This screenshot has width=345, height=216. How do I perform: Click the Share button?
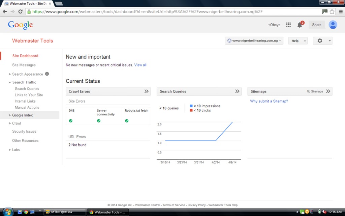coord(317,25)
